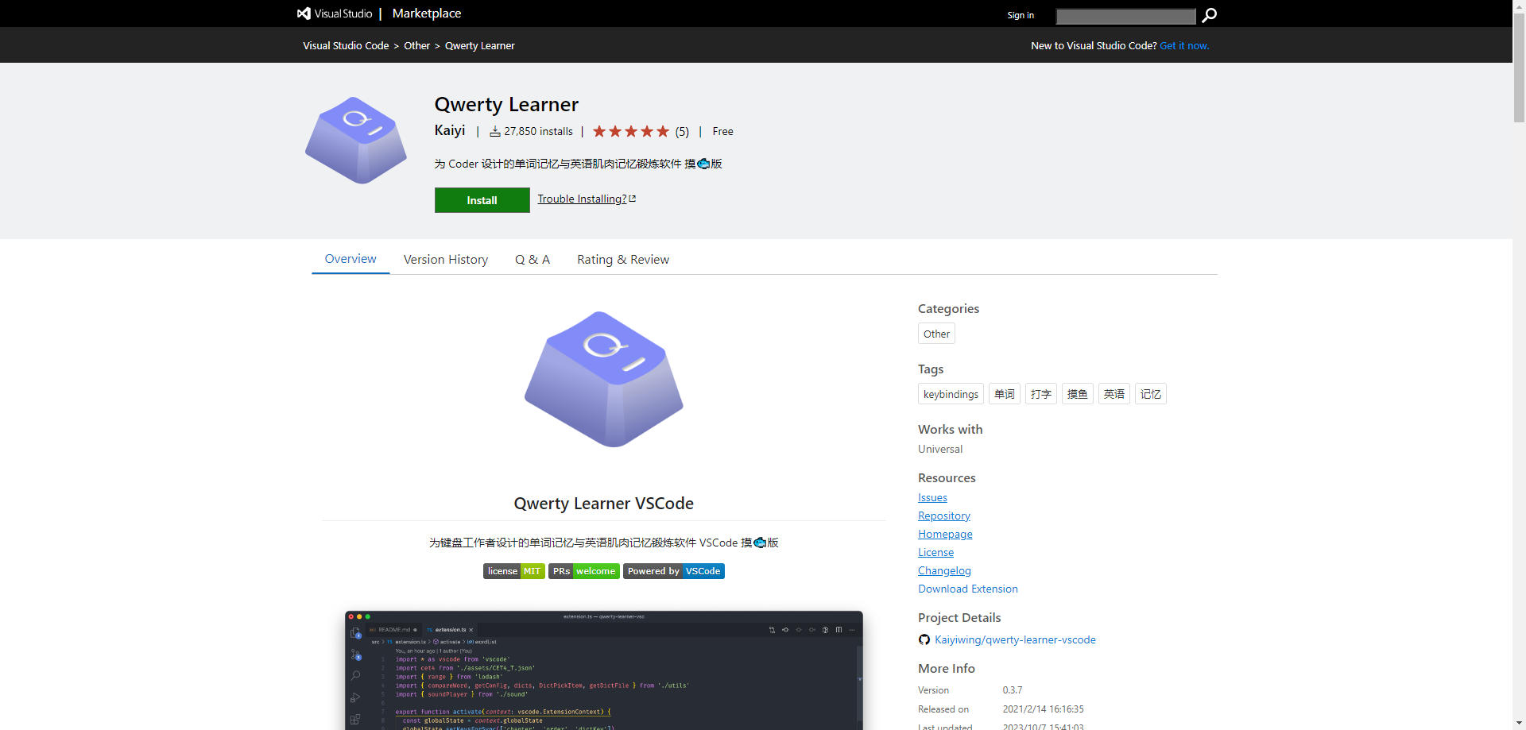Click the keybindings tag
Screen dimensions: 1526x730
pos(951,394)
